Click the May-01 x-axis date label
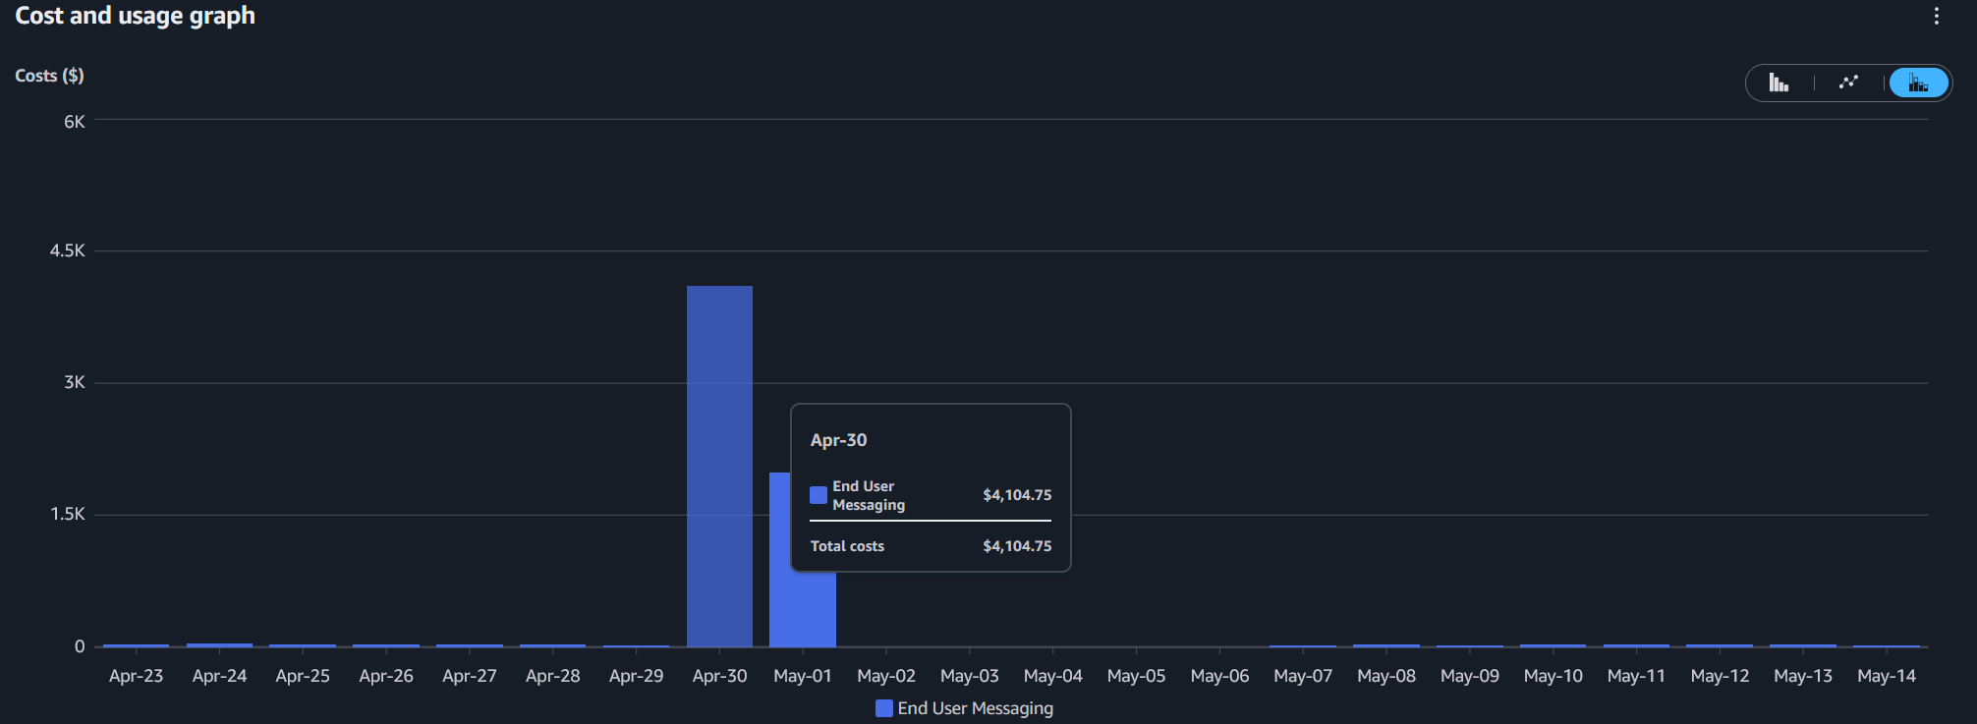The width and height of the screenshot is (1977, 724). coord(803,676)
